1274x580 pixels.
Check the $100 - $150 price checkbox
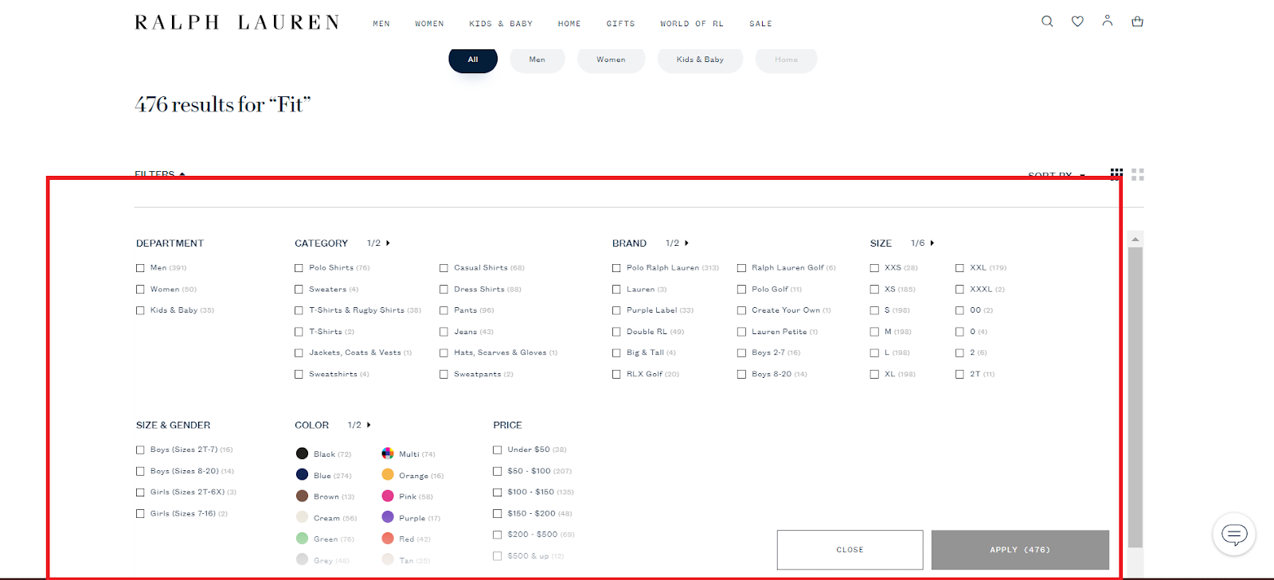tap(498, 492)
